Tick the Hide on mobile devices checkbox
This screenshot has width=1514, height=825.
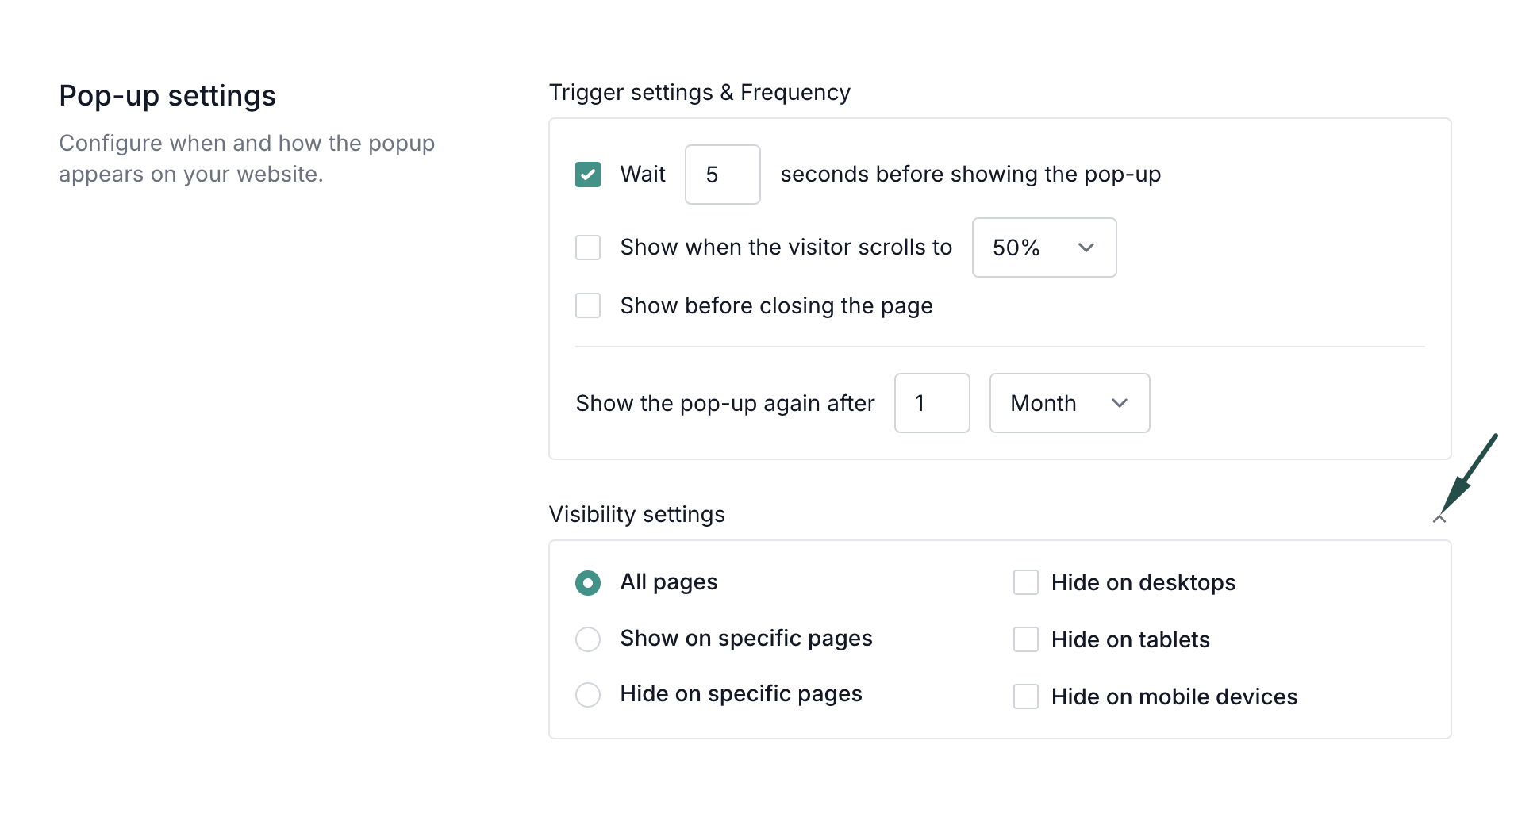click(x=1026, y=696)
